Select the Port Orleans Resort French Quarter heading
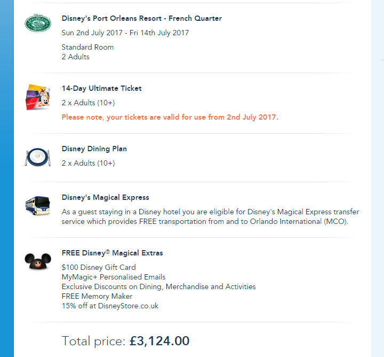Viewport: 384px width, 357px height. [x=141, y=19]
